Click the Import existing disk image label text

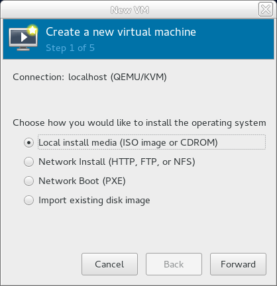(x=94, y=201)
